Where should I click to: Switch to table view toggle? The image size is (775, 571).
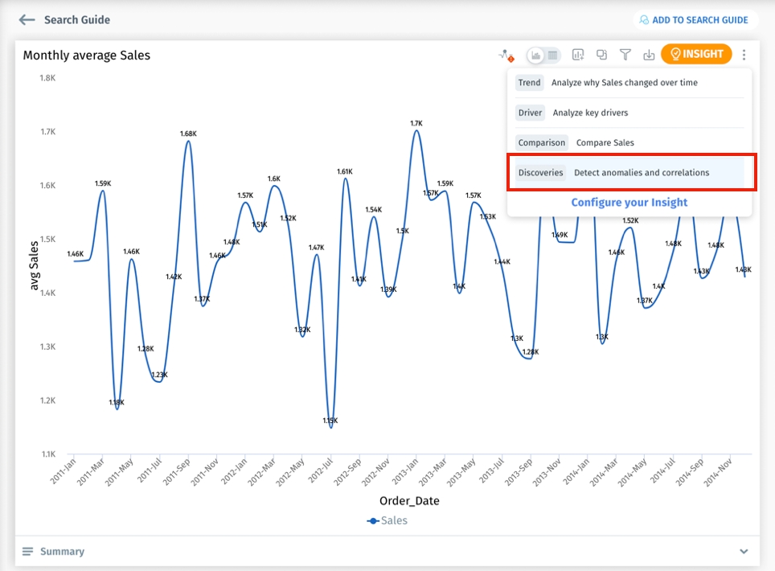point(553,55)
